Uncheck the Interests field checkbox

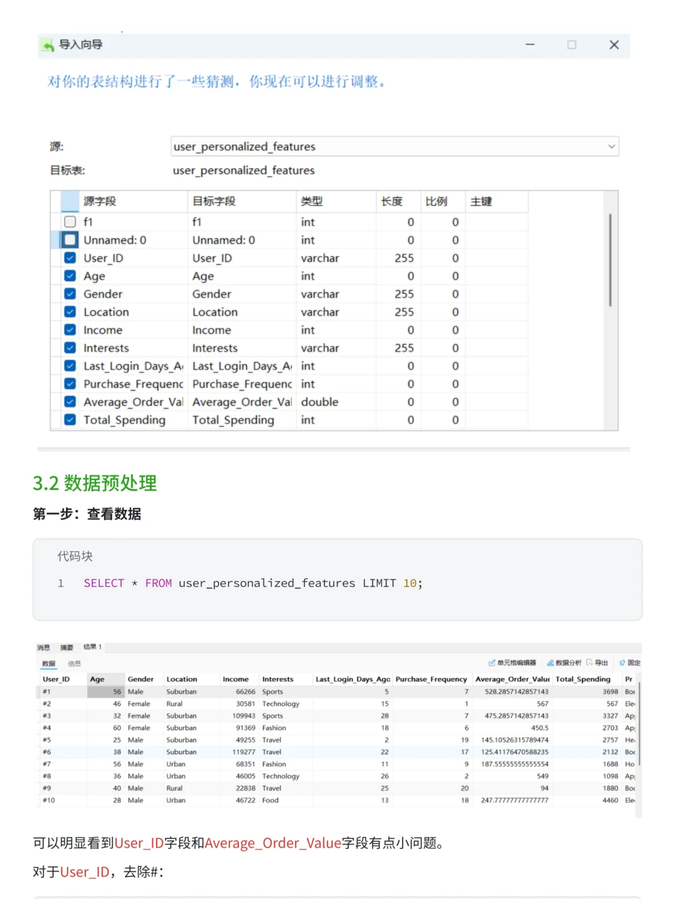tap(70, 348)
